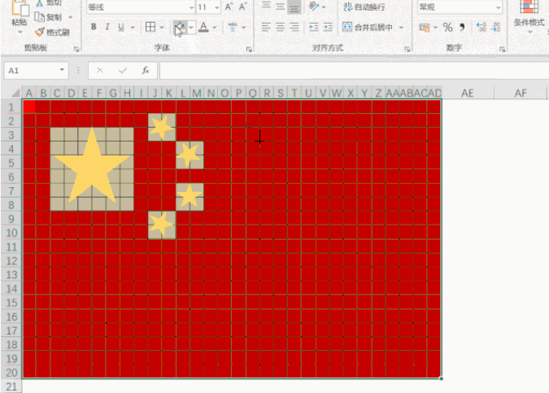
Task: Align cell text right
Action: pyautogui.click(x=294, y=27)
